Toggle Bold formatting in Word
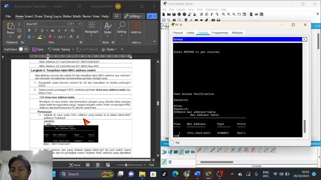 pos(29,30)
